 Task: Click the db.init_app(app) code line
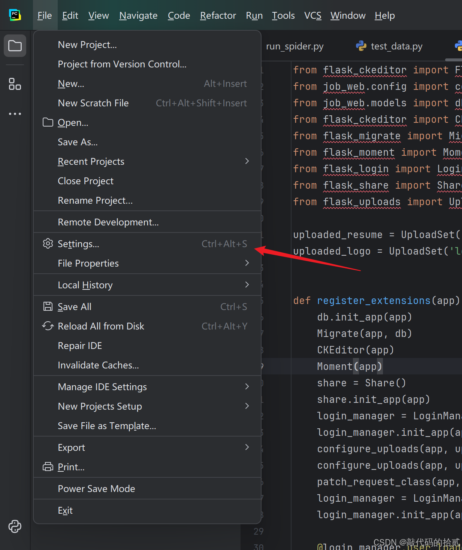pos(365,317)
